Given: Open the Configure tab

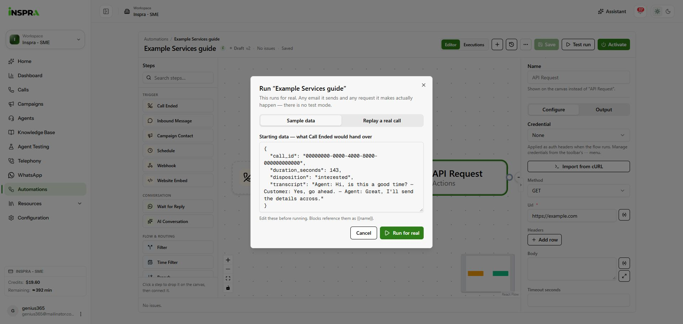Looking at the screenshot, I should (x=554, y=110).
